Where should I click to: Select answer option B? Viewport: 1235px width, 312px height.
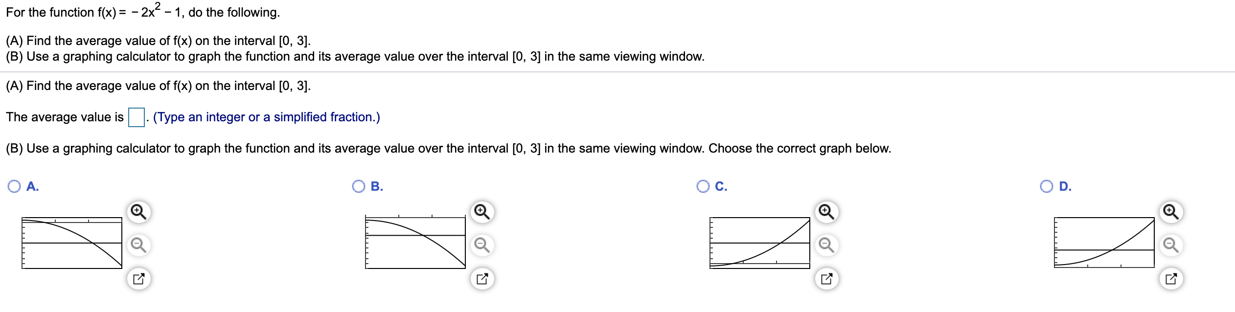pyautogui.click(x=359, y=186)
